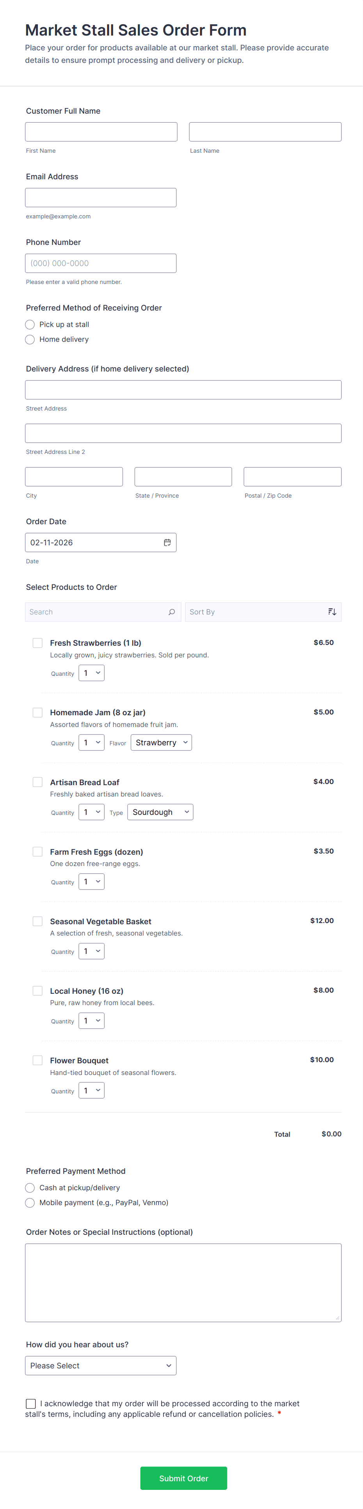
Task: Check the Fresh Strawberries product checkbox
Action: [x=37, y=643]
